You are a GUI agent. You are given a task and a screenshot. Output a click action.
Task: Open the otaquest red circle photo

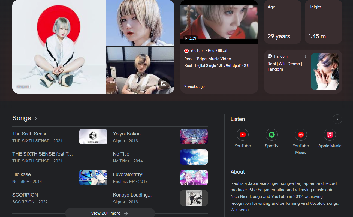click(59, 47)
